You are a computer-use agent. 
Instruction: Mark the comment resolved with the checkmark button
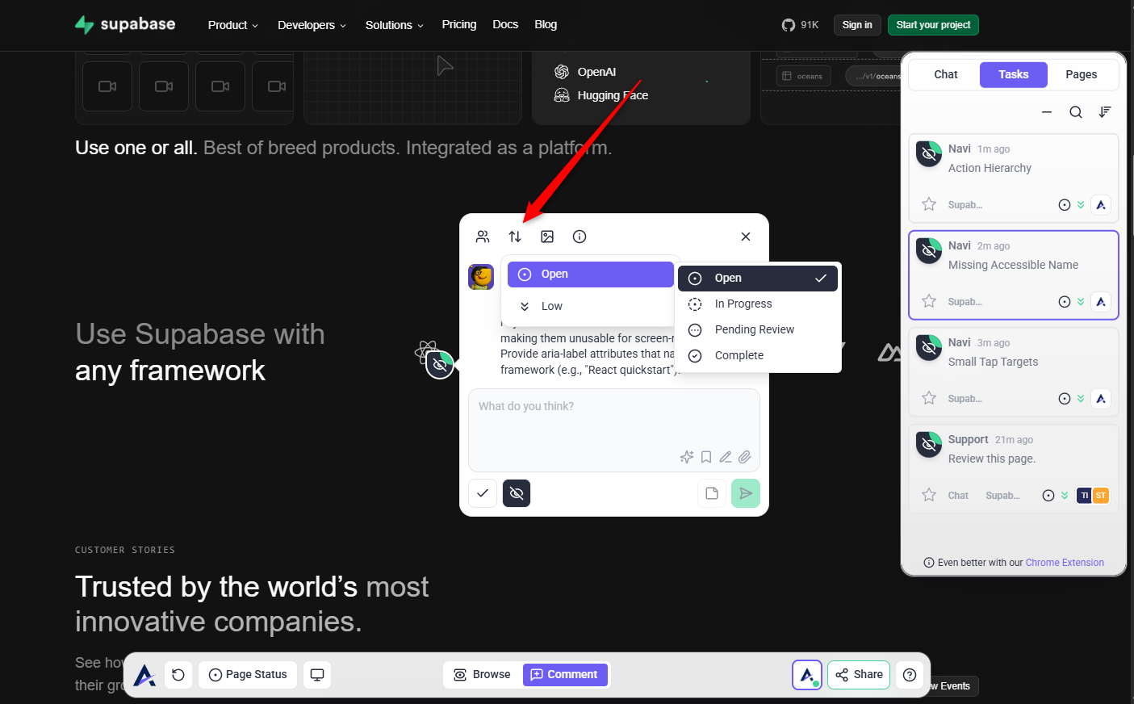pos(483,493)
